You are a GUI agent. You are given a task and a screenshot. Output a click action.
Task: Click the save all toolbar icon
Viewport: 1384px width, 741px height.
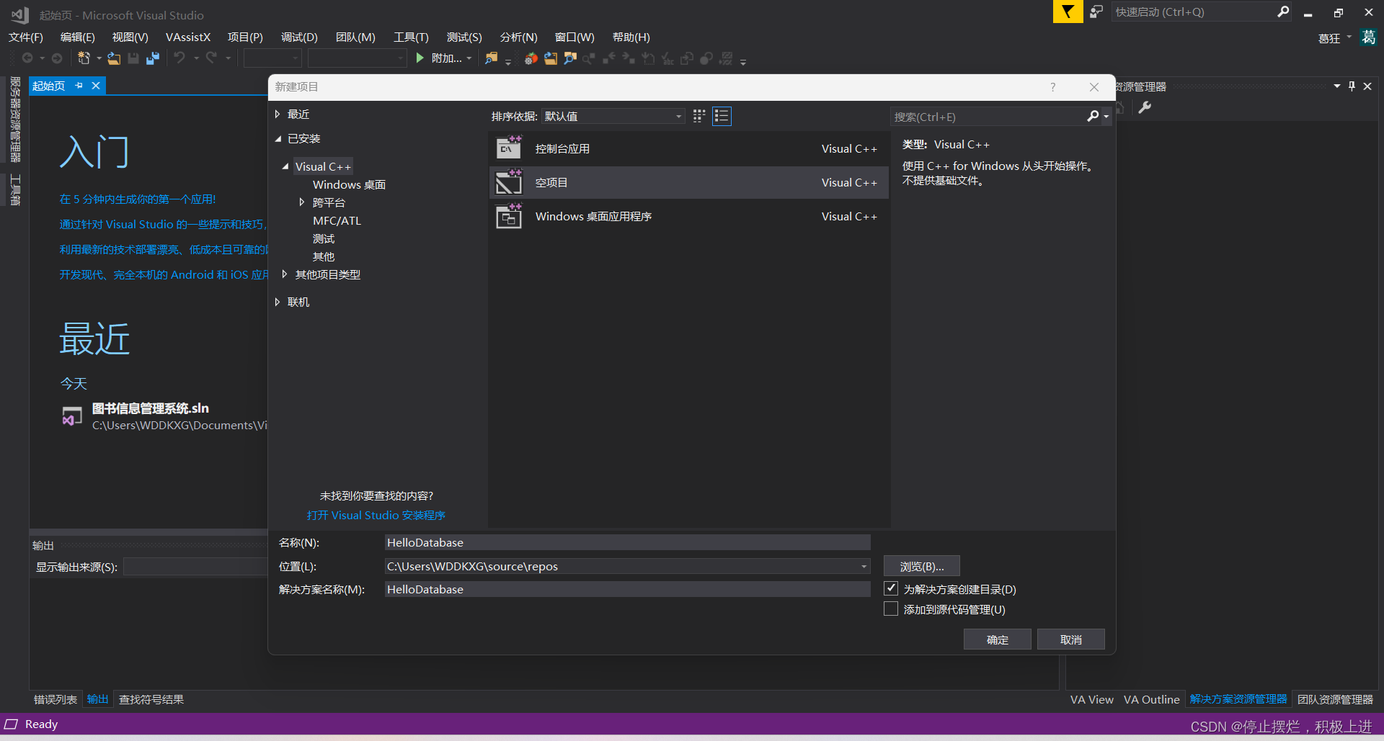pos(152,58)
